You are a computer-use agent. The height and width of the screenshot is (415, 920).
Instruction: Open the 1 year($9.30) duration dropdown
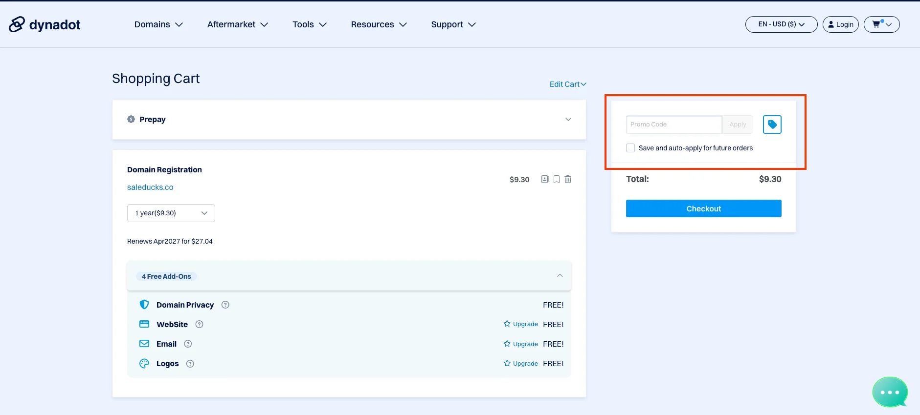pos(171,213)
